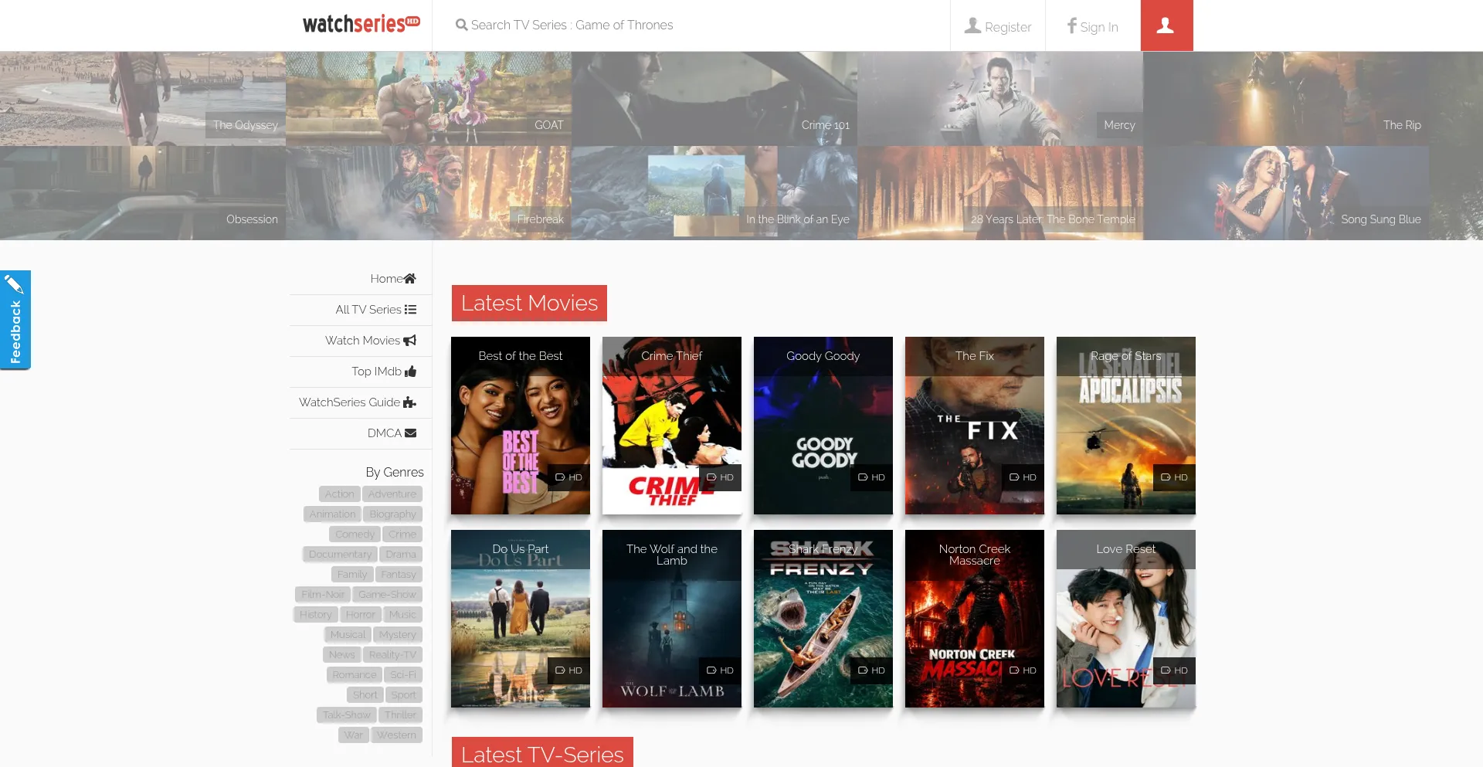Select the Mystery genre tag
The width and height of the screenshot is (1483, 767).
click(398, 635)
